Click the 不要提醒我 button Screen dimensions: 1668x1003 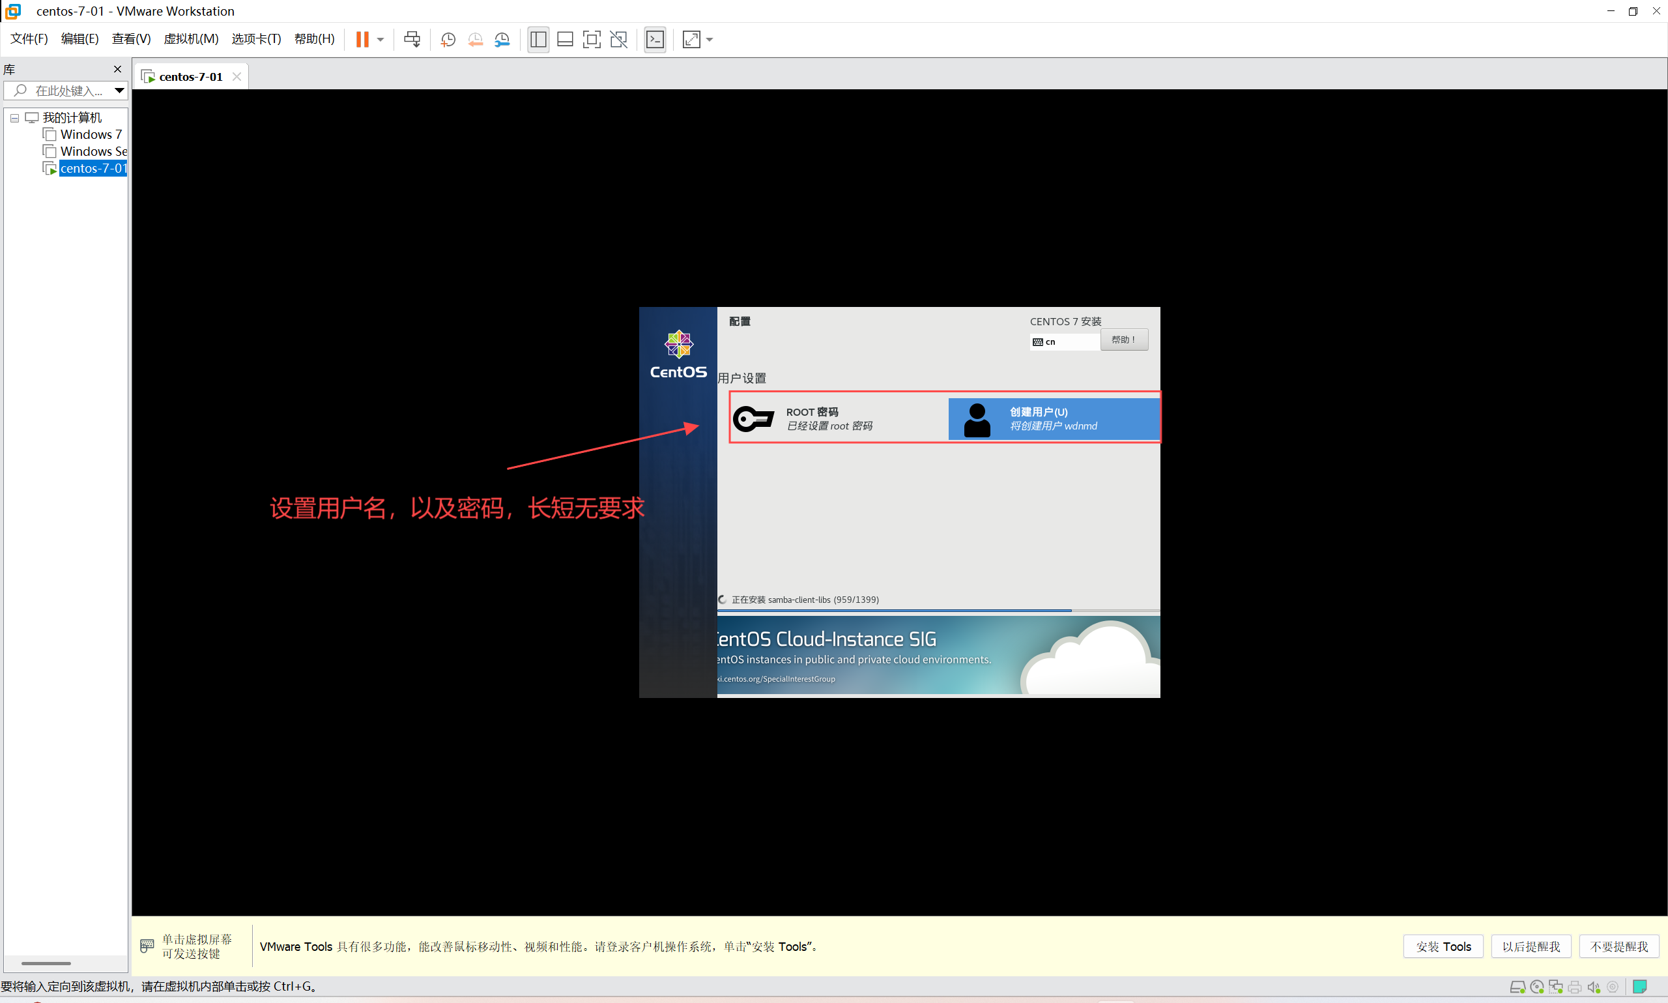click(1618, 946)
